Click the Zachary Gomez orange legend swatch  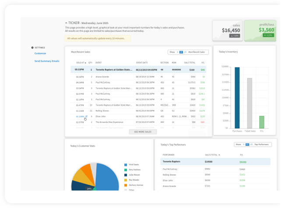click(125, 185)
